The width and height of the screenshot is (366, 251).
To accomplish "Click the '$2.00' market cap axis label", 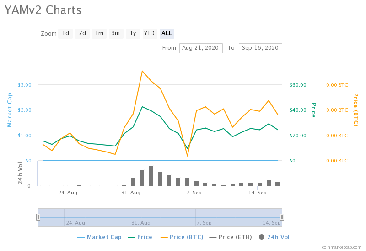I will click(x=25, y=110).
